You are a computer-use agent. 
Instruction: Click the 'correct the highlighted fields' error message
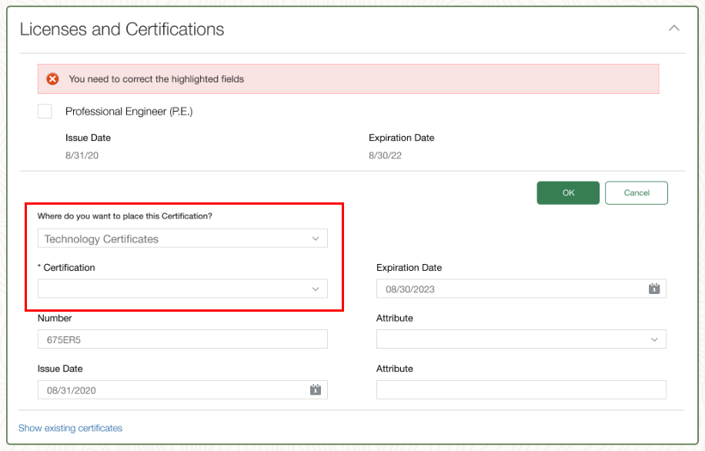point(156,79)
